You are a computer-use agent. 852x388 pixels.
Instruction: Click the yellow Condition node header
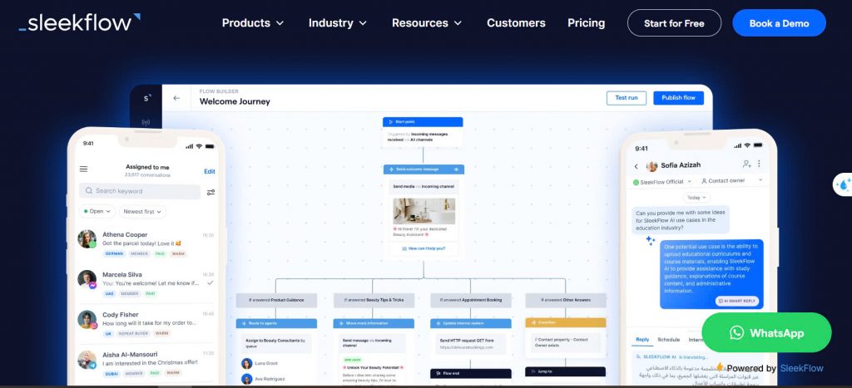point(566,322)
